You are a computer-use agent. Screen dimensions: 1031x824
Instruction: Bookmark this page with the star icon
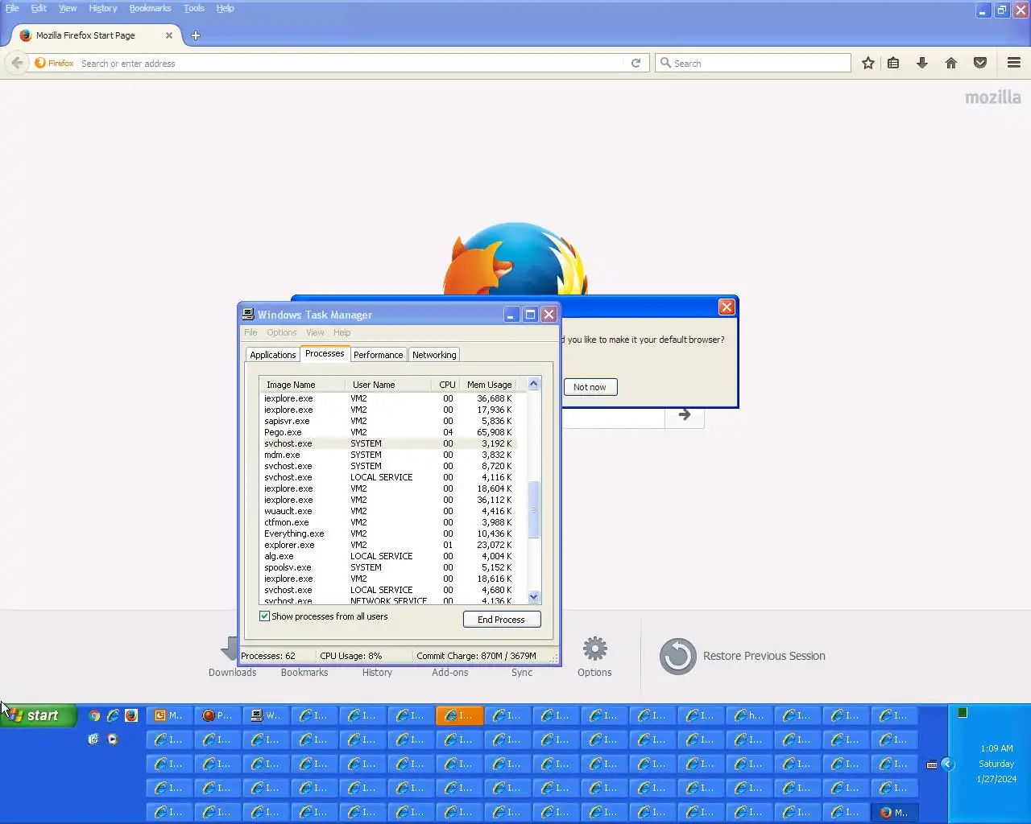pos(867,63)
